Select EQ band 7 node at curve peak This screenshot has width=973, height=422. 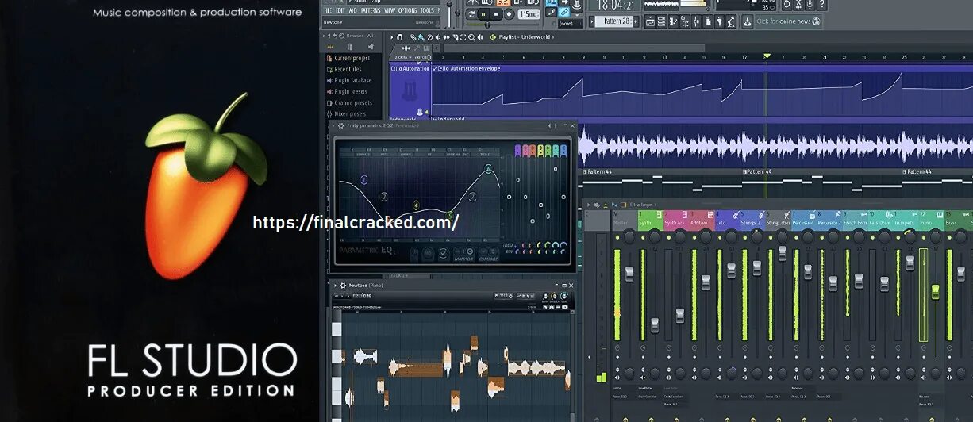click(x=488, y=169)
